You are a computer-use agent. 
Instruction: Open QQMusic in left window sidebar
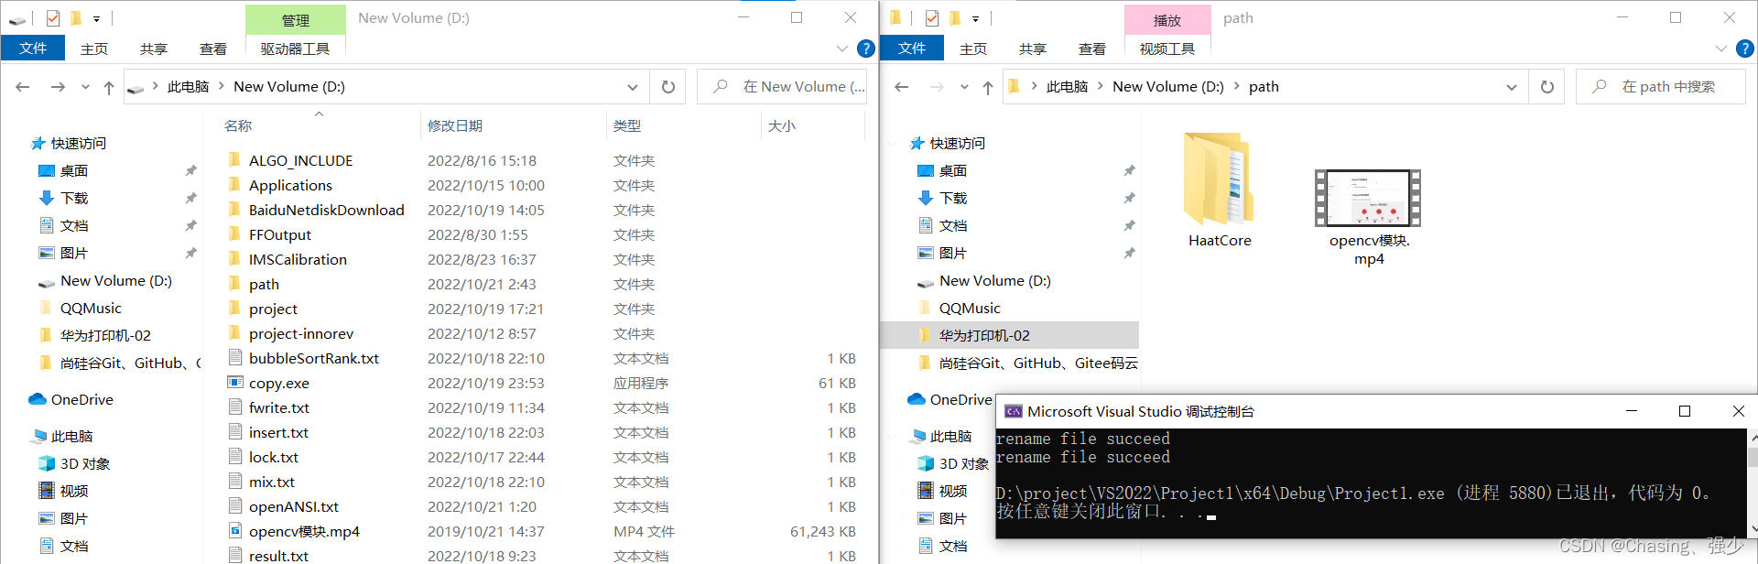[x=91, y=309]
